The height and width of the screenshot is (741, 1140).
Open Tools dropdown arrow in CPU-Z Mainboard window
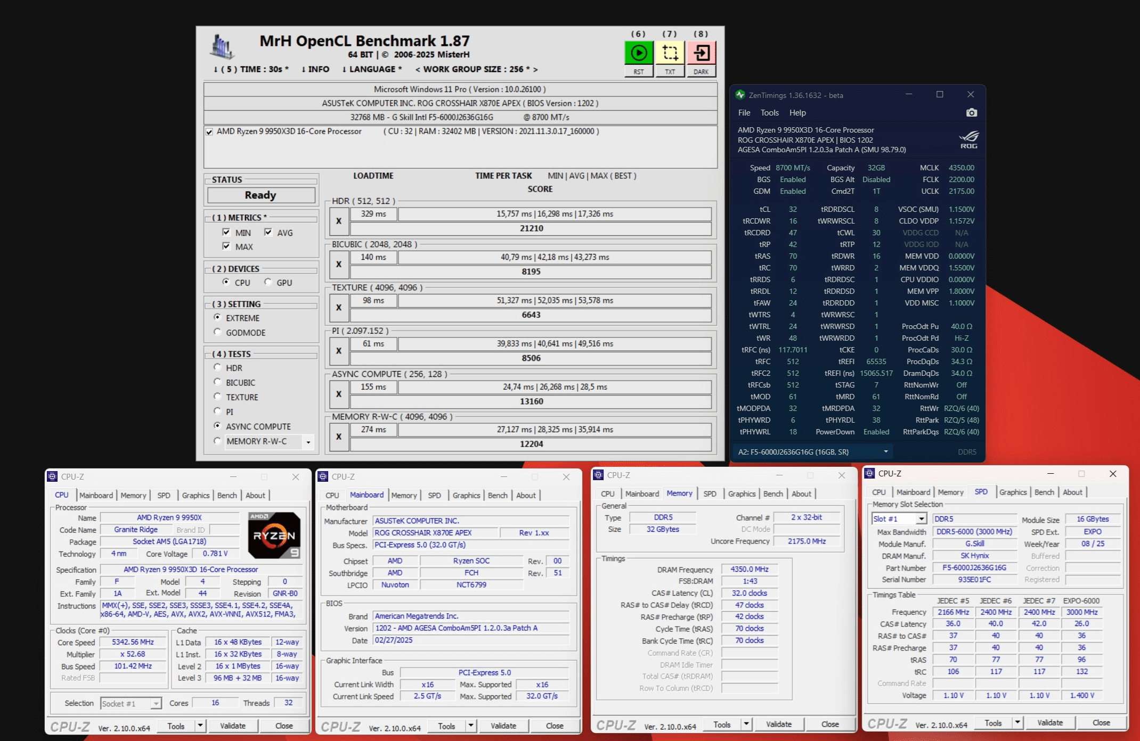coord(471,726)
